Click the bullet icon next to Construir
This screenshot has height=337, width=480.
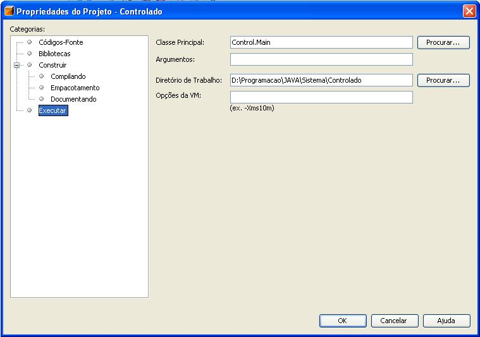tap(29, 65)
